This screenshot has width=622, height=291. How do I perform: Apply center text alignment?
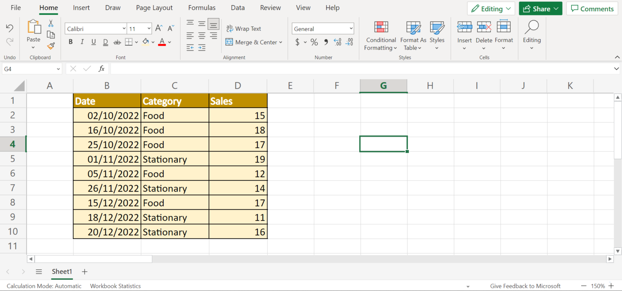click(x=201, y=35)
